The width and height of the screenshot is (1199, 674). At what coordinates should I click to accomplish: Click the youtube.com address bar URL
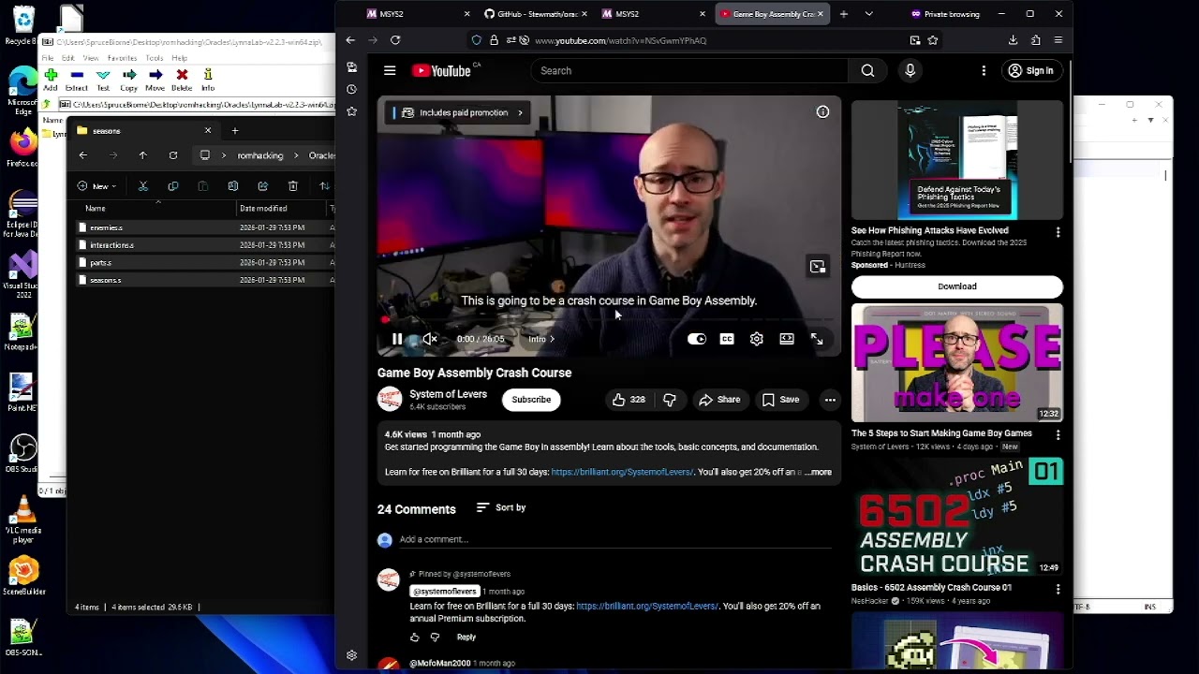[x=620, y=40]
